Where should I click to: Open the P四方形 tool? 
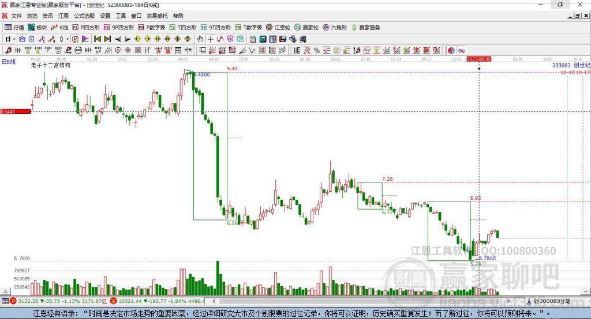click(x=86, y=28)
